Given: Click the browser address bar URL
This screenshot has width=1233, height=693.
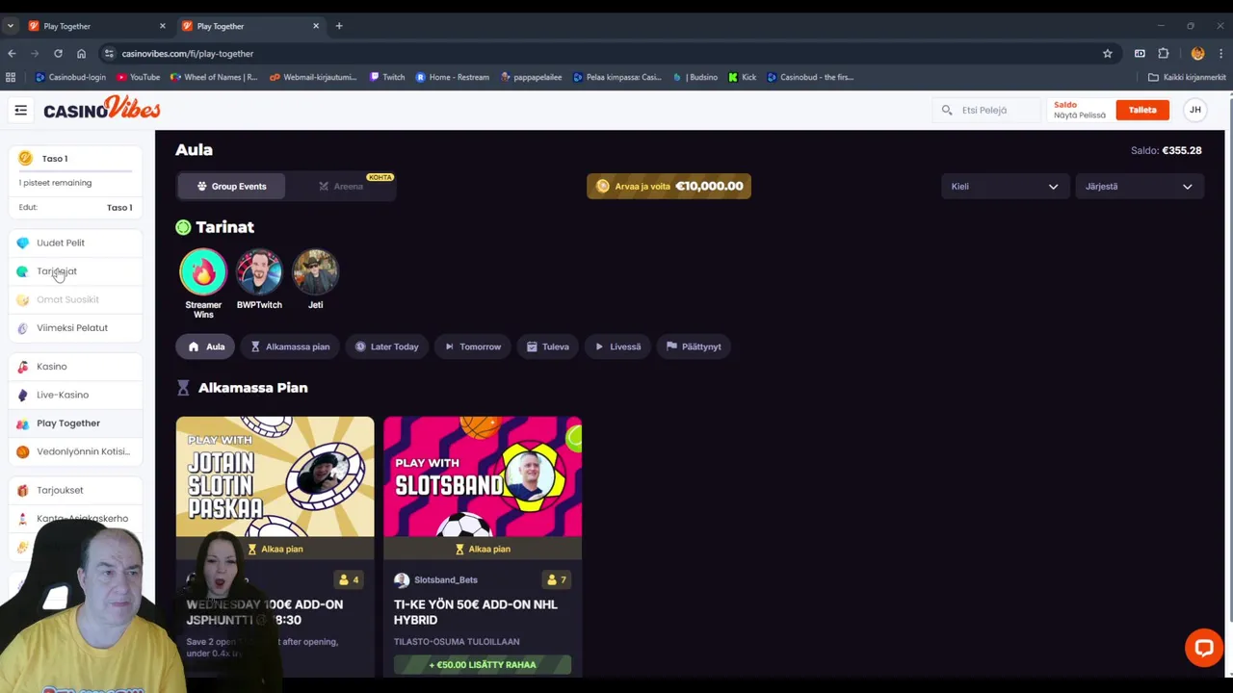Looking at the screenshot, I should [188, 54].
